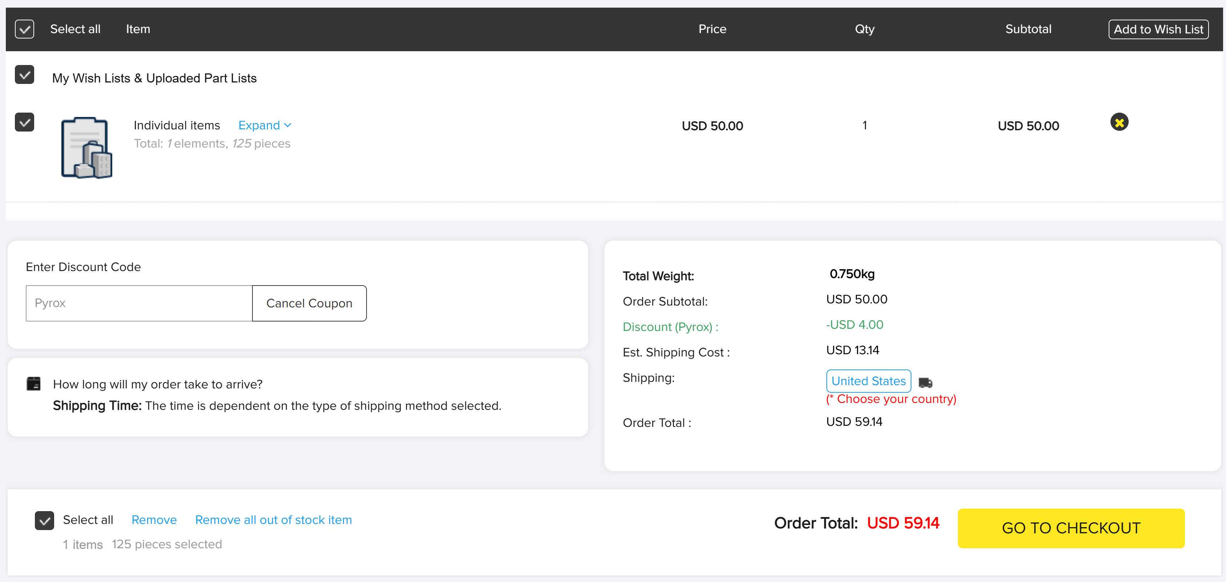The height and width of the screenshot is (582, 1226).
Task: Toggle the bottom Select all checkbox
Action: tap(44, 520)
